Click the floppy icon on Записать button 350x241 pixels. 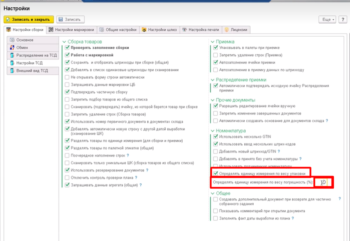coord(61,20)
